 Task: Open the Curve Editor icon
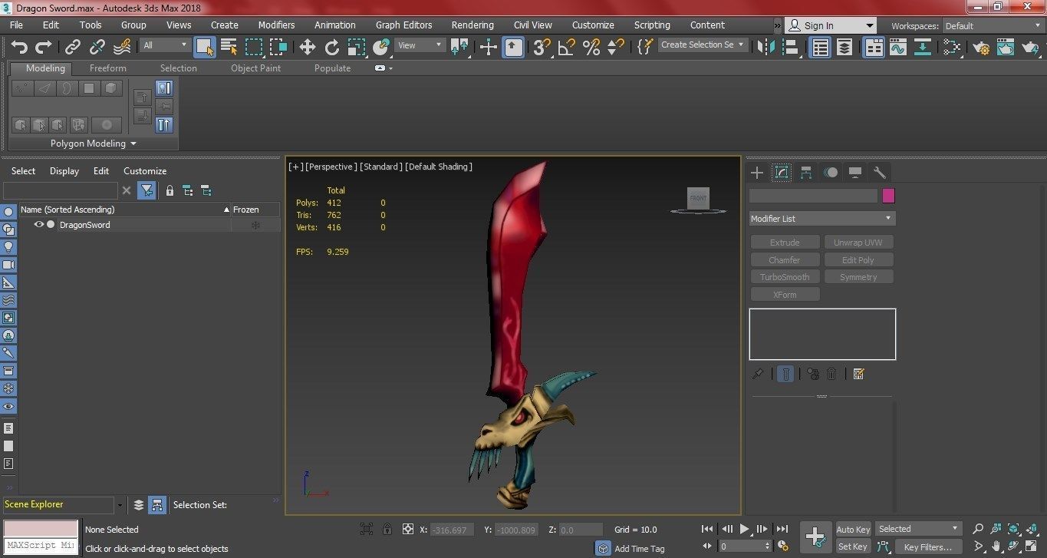tap(898, 47)
